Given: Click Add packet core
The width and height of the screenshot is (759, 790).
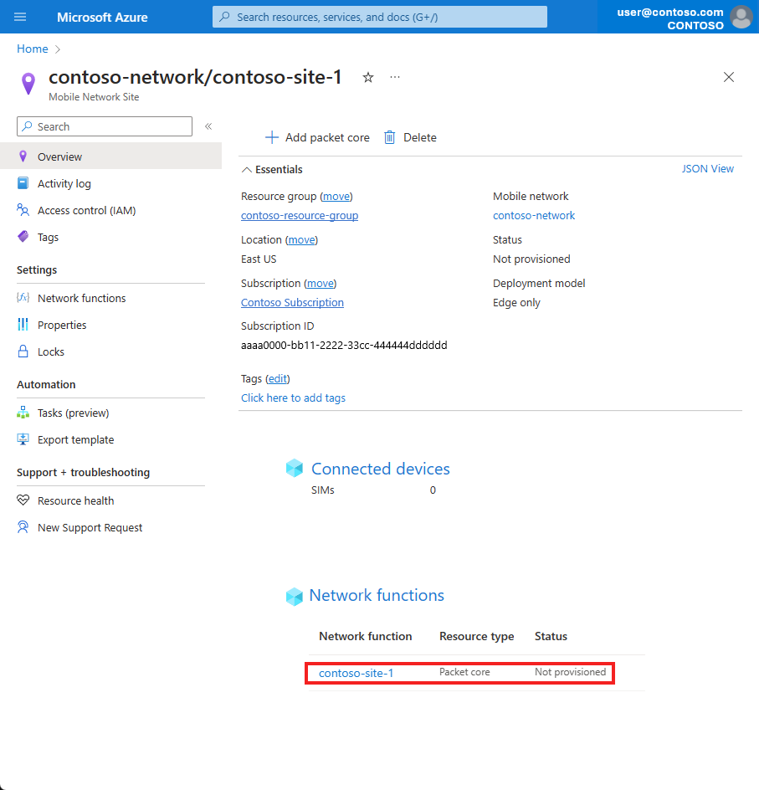Looking at the screenshot, I should click(317, 137).
